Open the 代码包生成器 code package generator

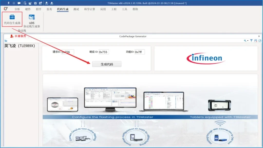click(12, 19)
